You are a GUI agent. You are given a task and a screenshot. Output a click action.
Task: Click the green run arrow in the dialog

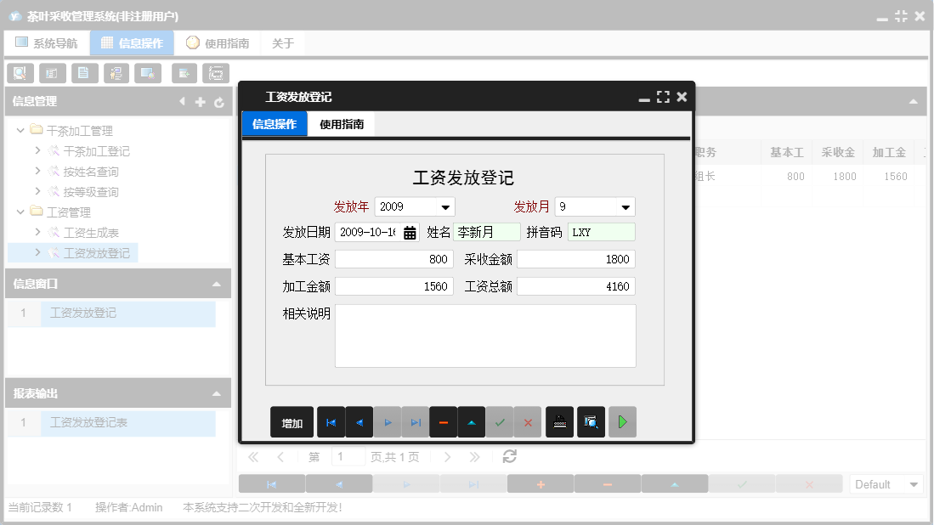[x=622, y=422]
